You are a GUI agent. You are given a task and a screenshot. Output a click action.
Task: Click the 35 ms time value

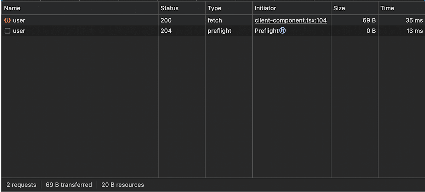click(x=414, y=21)
